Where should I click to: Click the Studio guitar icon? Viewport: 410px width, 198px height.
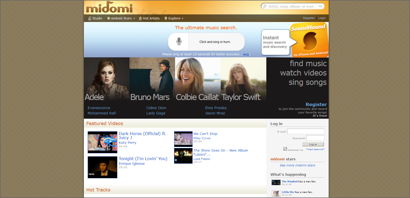pyautogui.click(x=89, y=18)
